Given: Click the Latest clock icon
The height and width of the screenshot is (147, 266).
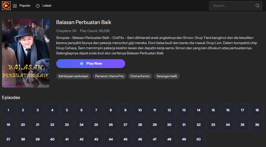Looking at the screenshot, I should (38, 6).
